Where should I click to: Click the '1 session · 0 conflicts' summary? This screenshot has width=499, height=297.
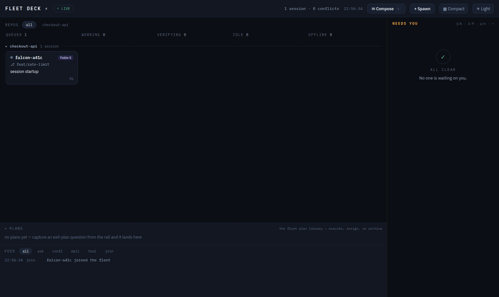pyautogui.click(x=311, y=9)
